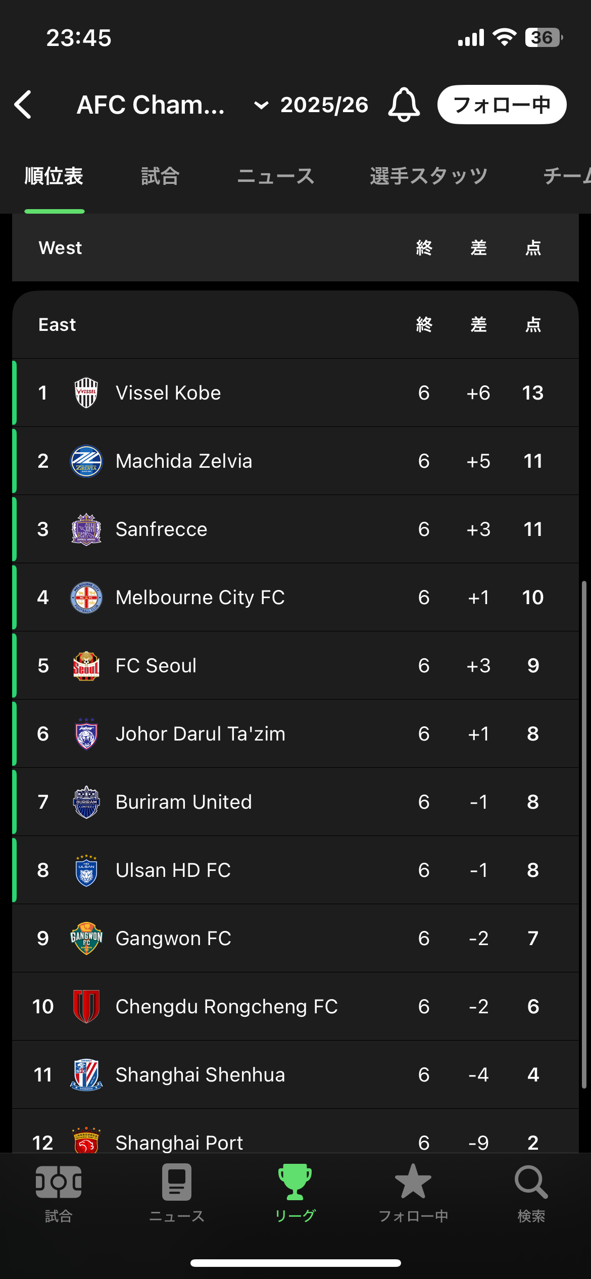Screen dimensions: 591x1279
Task: Open the 試合 matches icon in bottom bar
Action: click(59, 1192)
